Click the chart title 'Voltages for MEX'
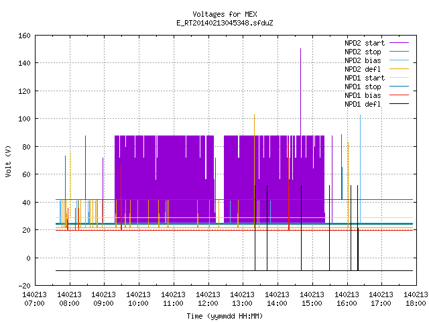Image resolution: width=429 pixels, height=322 pixels. tap(225, 14)
